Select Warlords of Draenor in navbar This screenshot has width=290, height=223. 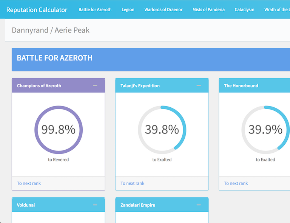(163, 9)
